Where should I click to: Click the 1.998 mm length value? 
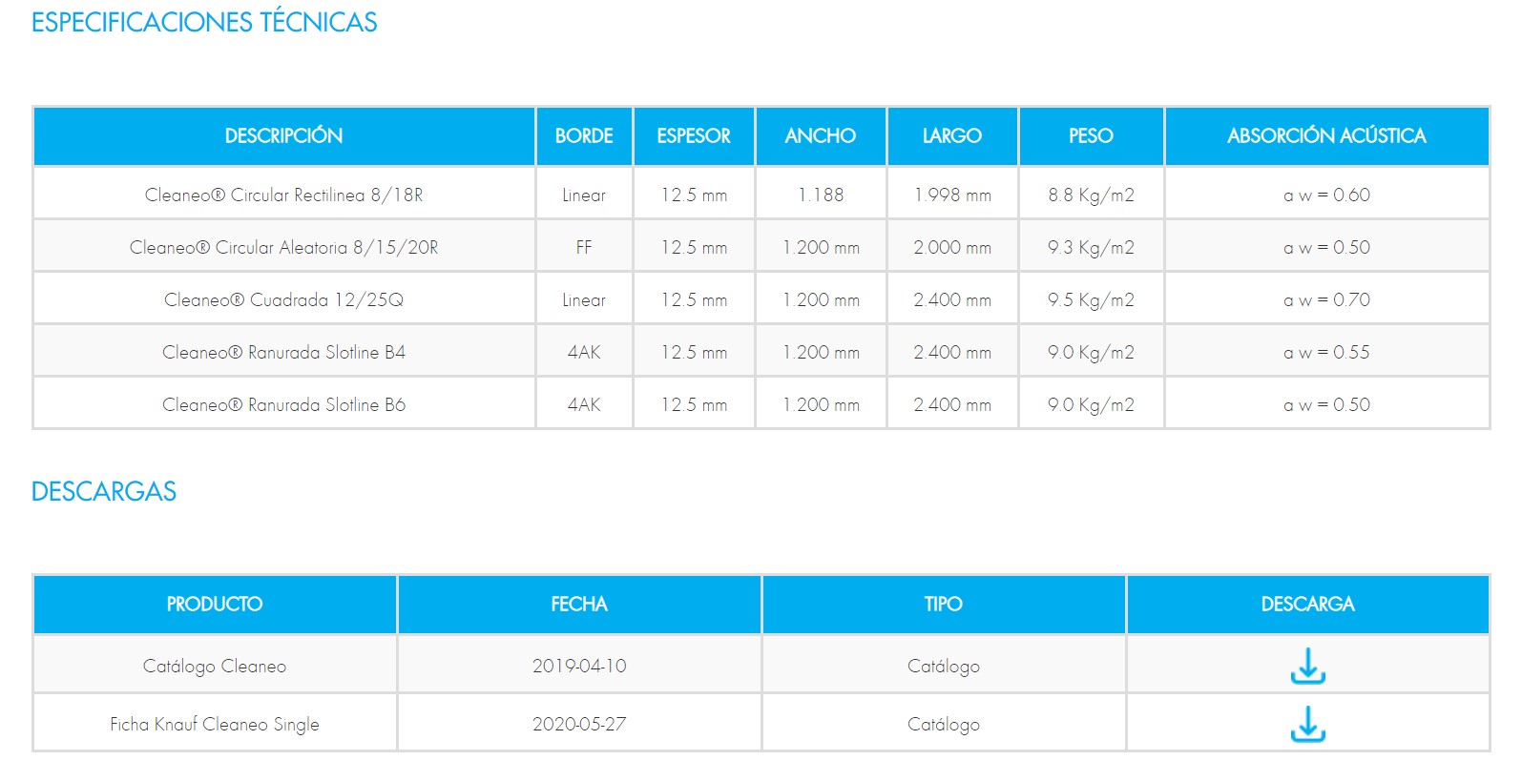952,195
